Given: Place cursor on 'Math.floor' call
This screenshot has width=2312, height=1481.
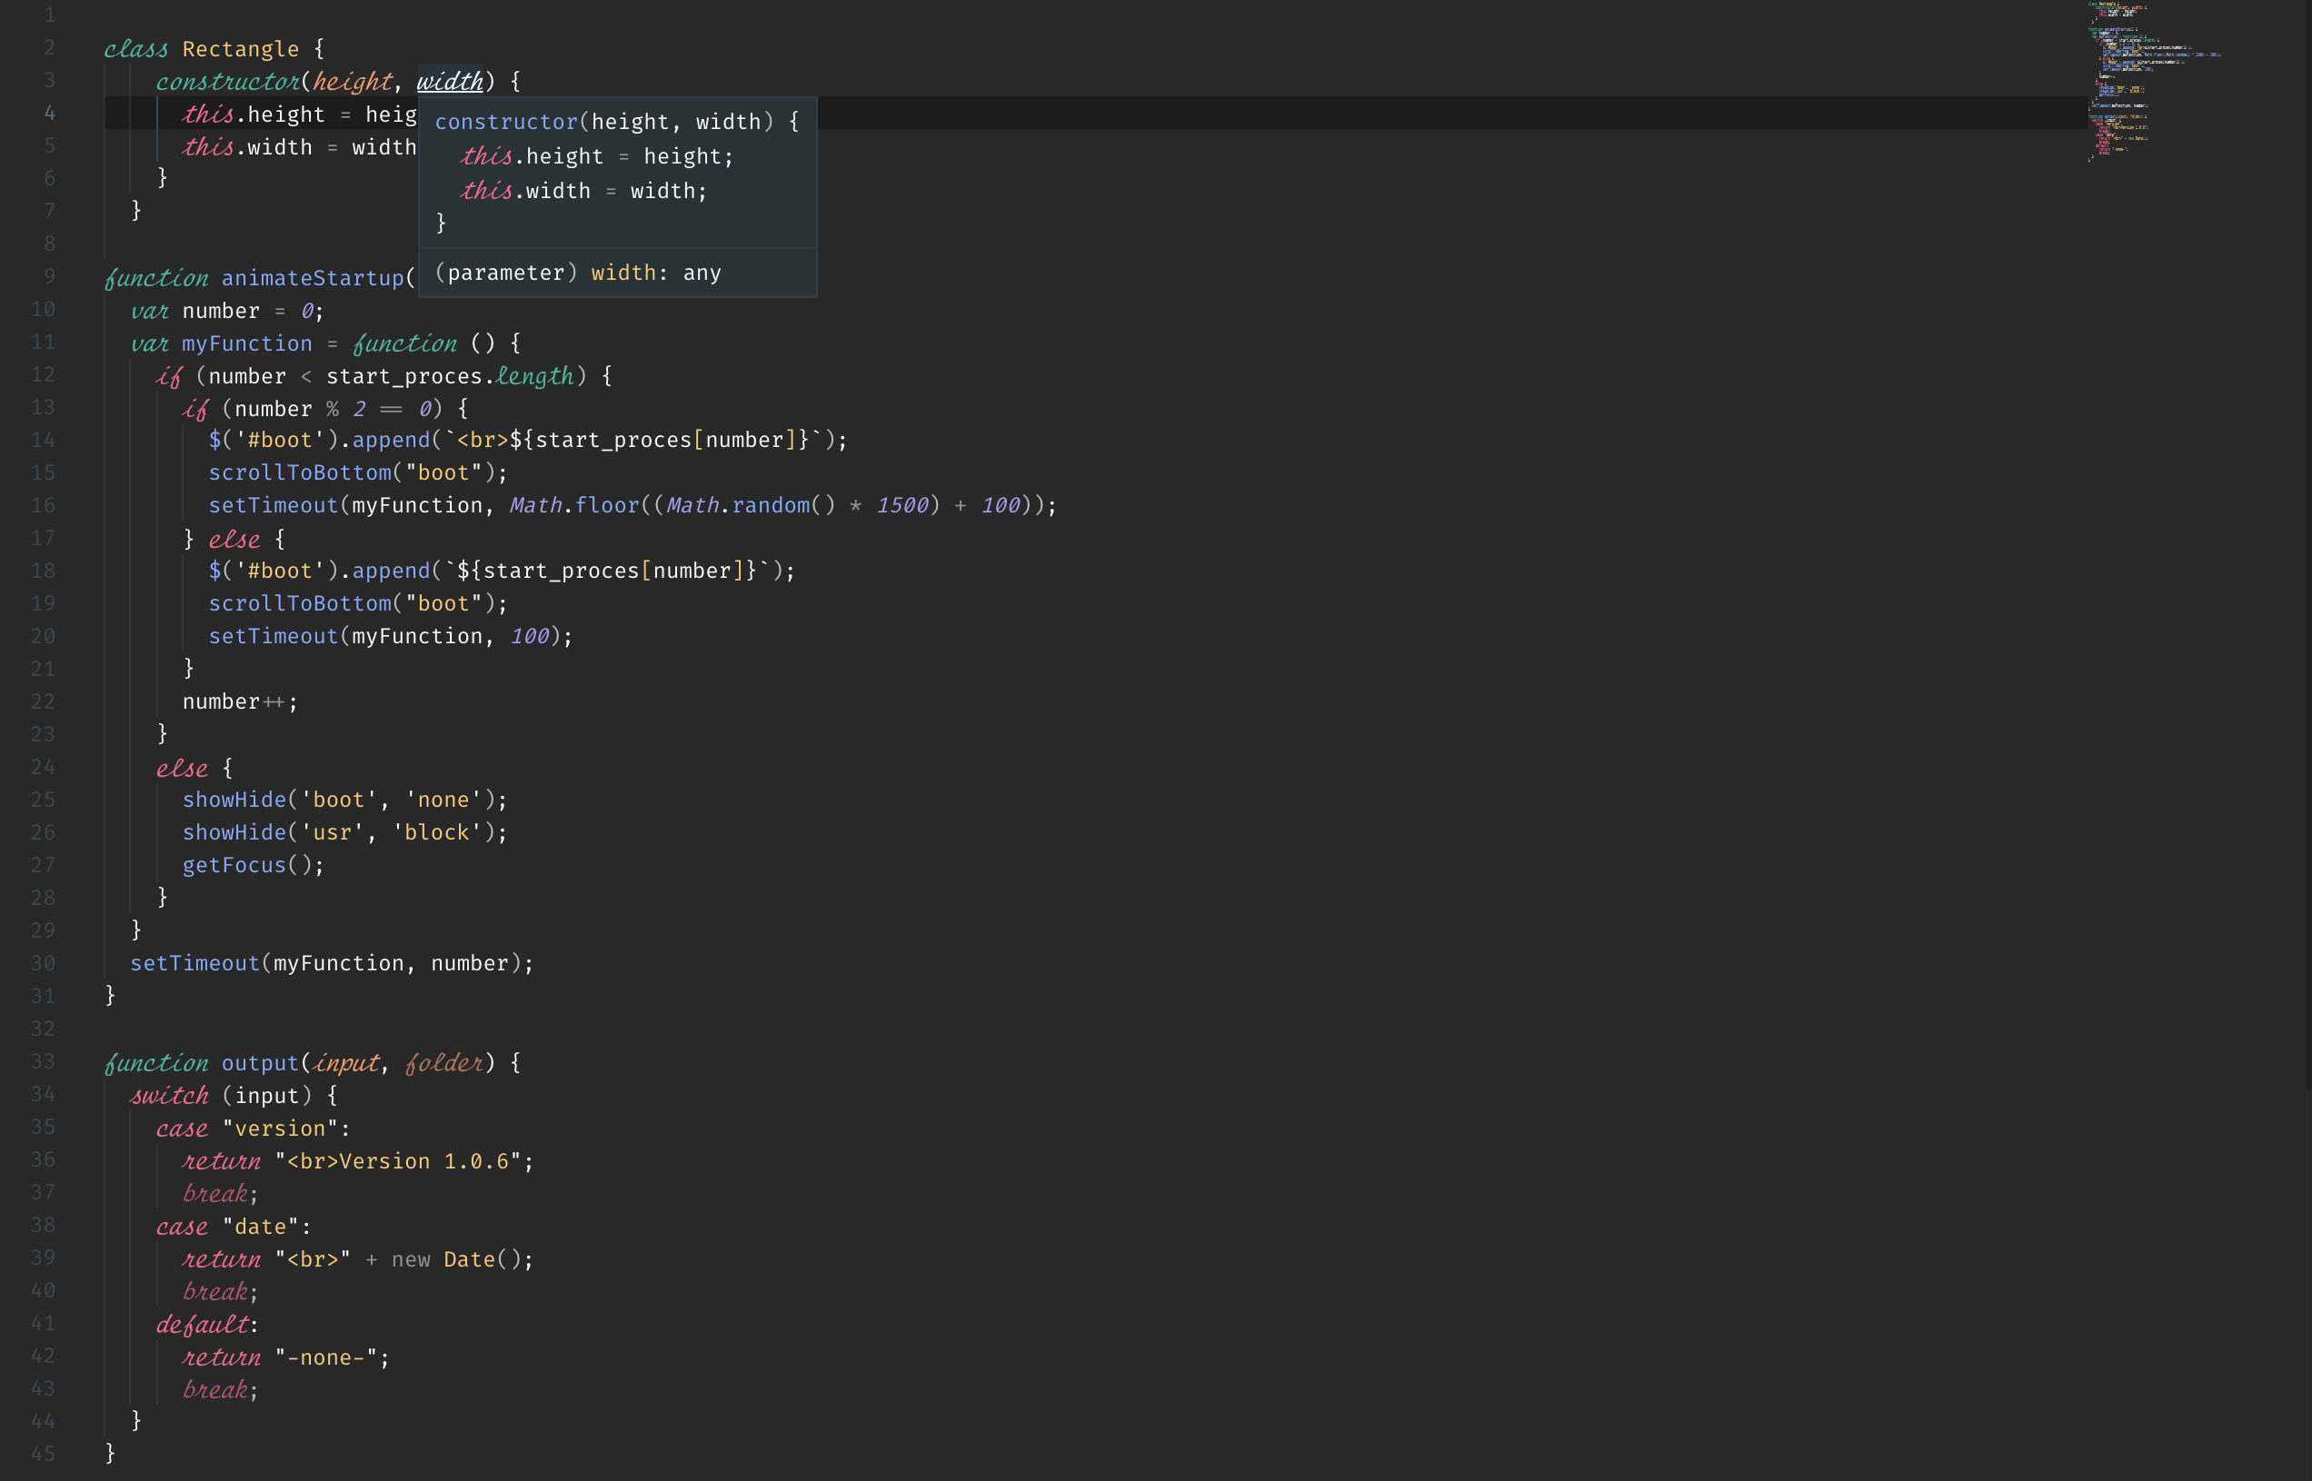Looking at the screenshot, I should [x=574, y=505].
